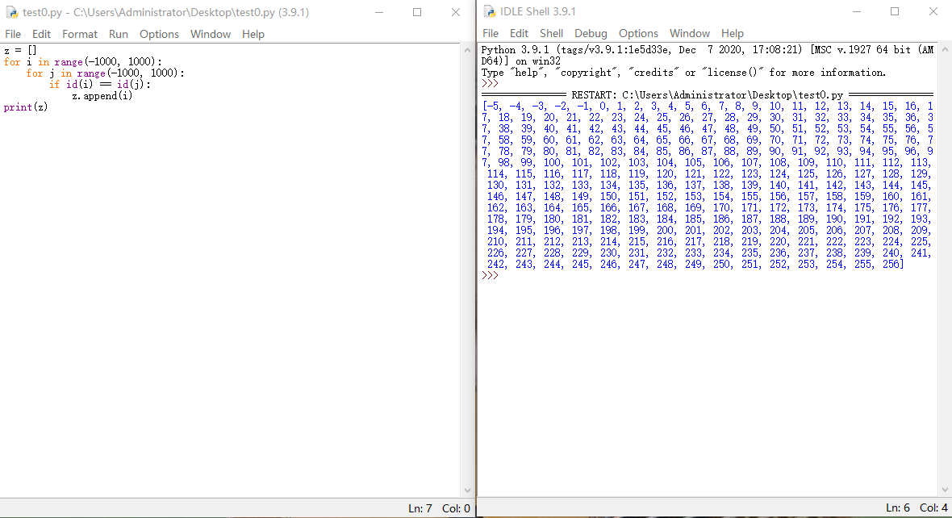Open Run menu in the editor window

tap(119, 34)
